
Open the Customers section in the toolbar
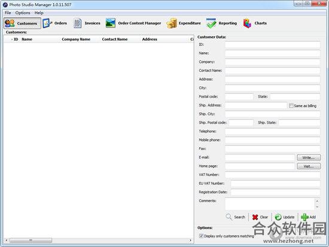tap(22, 23)
